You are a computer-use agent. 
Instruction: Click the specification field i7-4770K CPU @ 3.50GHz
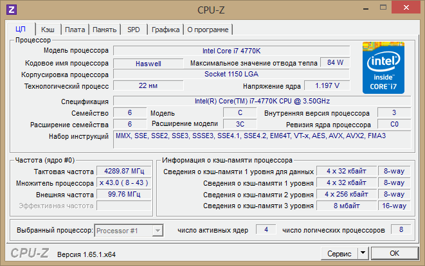(262, 101)
